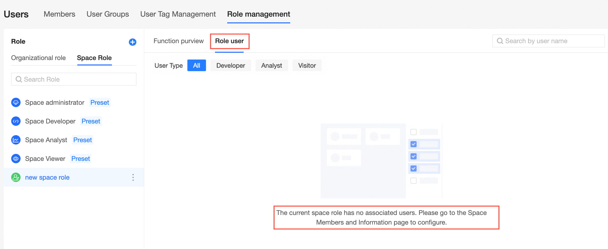Switch to the User Groups tab

pos(108,14)
